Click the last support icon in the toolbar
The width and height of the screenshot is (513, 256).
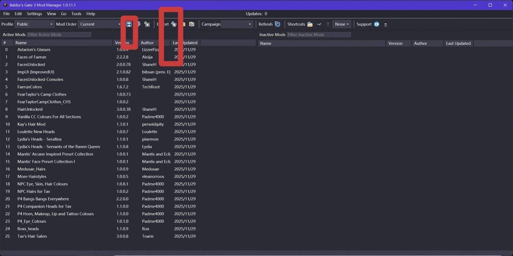click(386, 24)
